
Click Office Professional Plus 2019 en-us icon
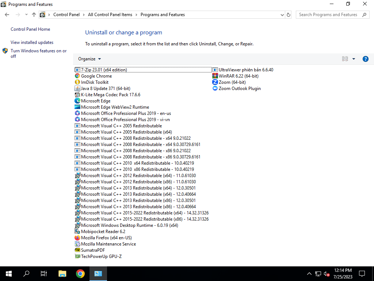[77, 113]
